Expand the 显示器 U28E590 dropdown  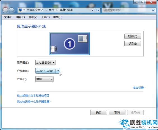point(45,62)
